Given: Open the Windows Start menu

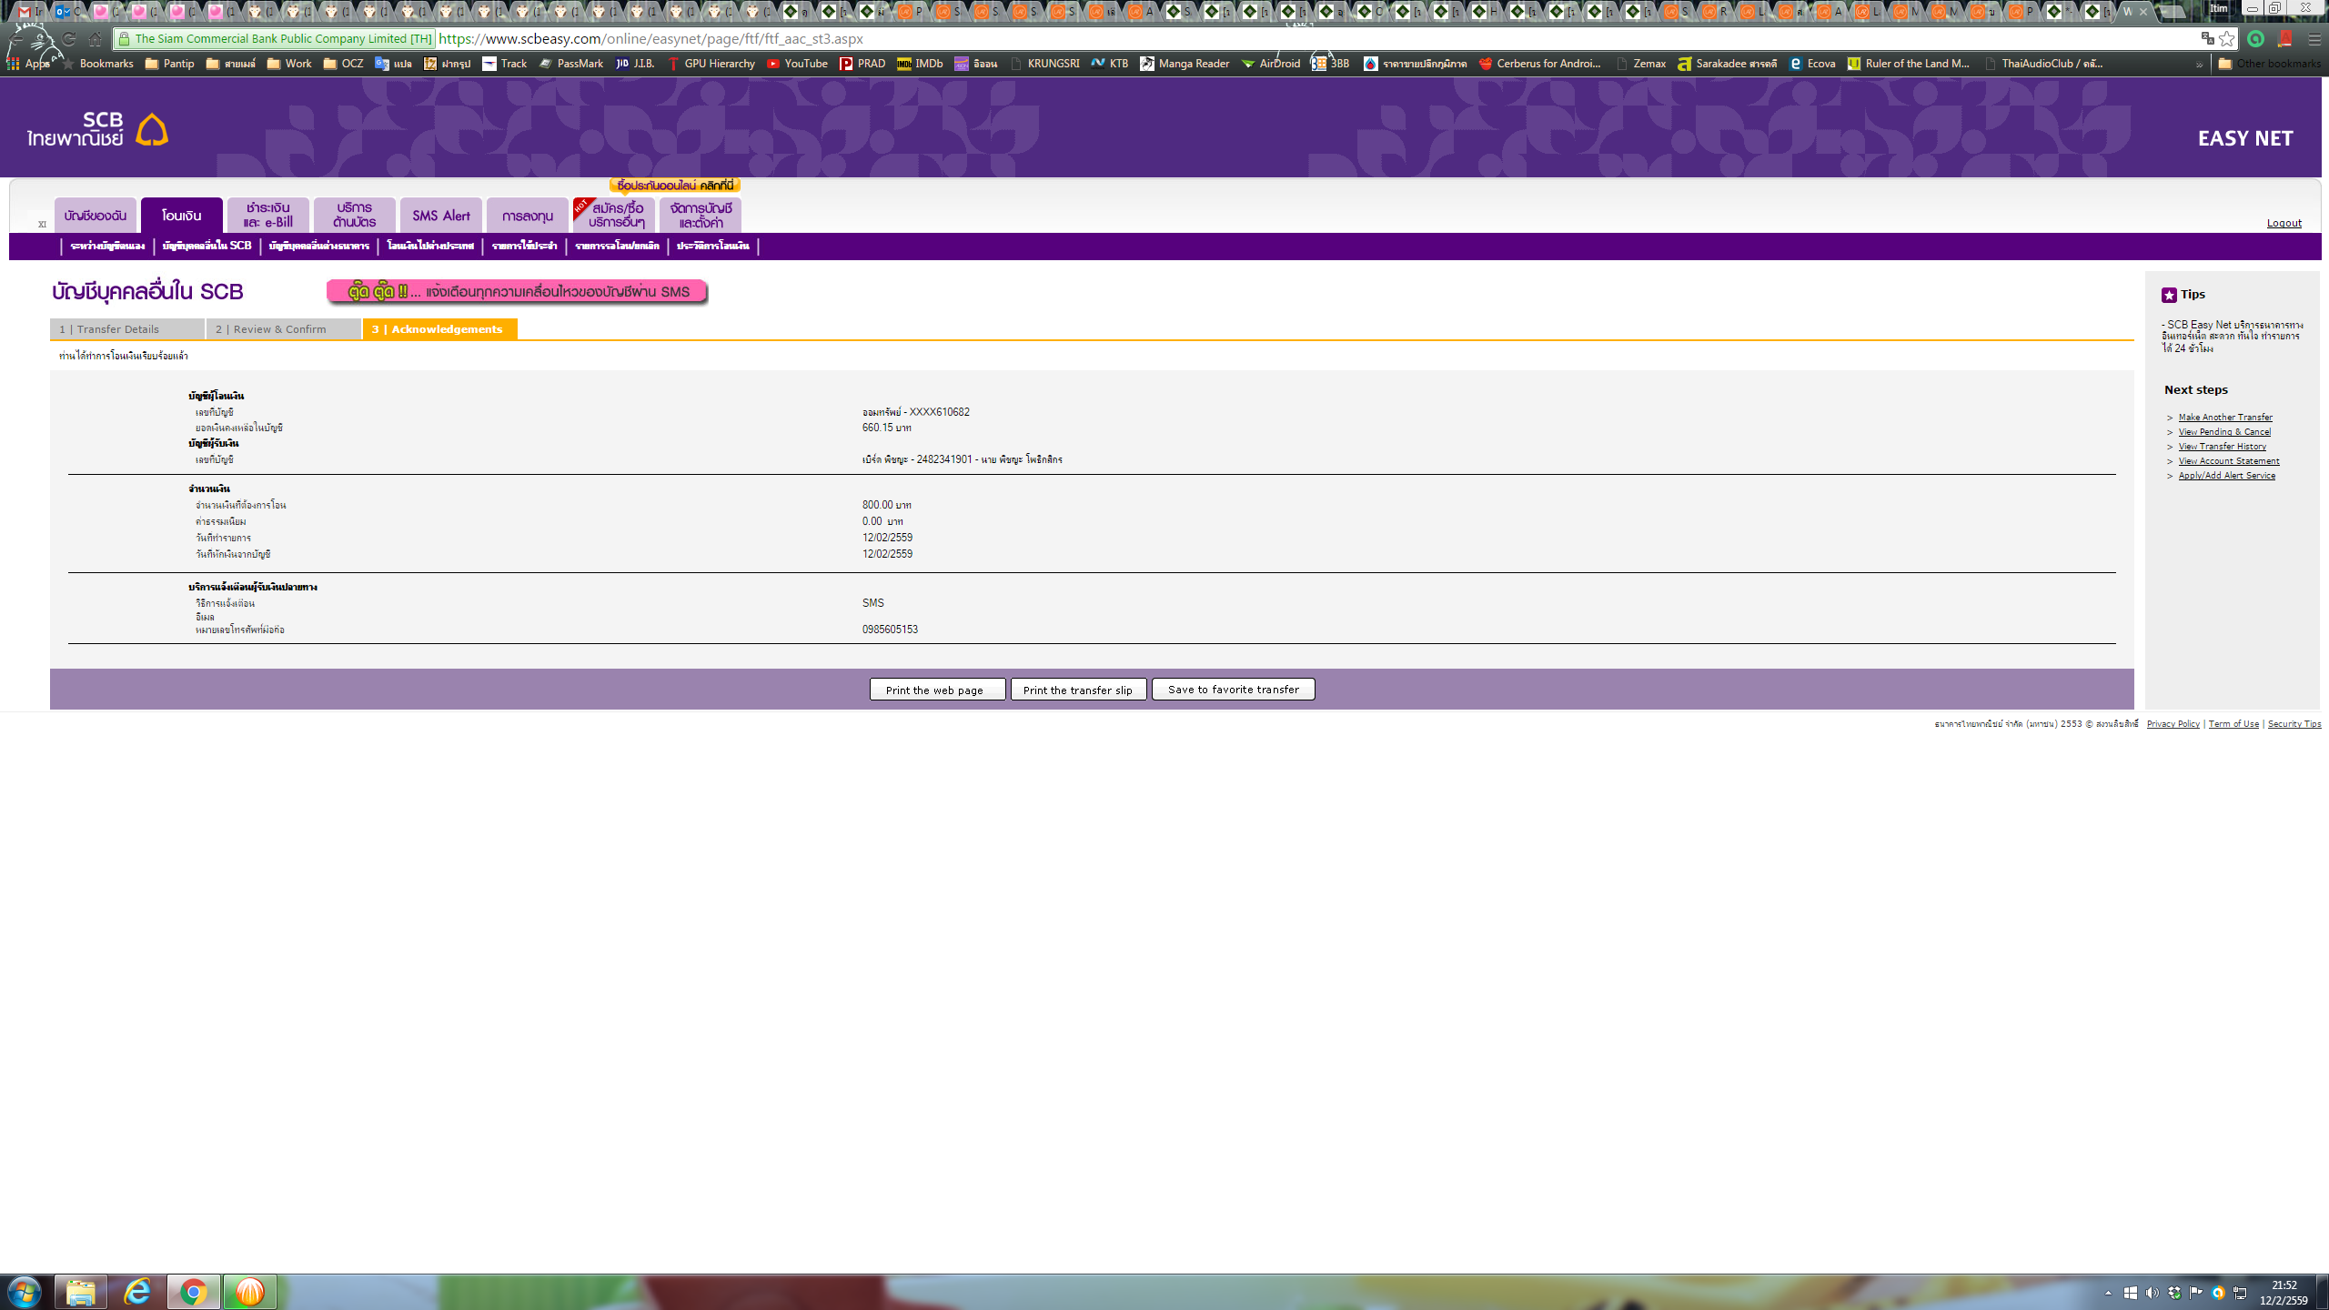Looking at the screenshot, I should (x=25, y=1291).
